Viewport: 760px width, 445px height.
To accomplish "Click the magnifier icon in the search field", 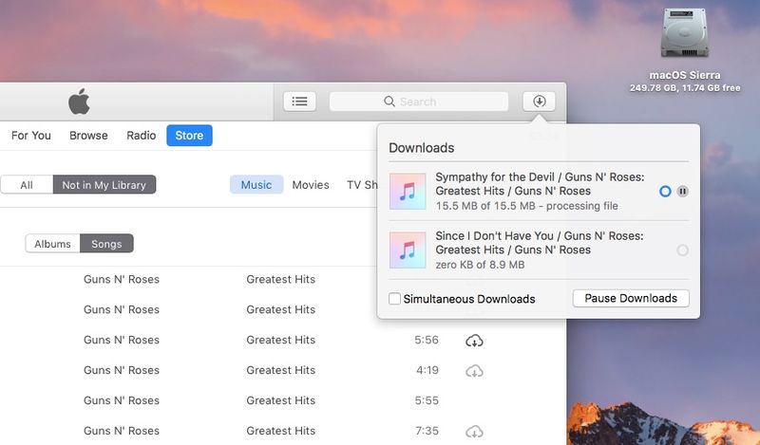I will coord(389,102).
